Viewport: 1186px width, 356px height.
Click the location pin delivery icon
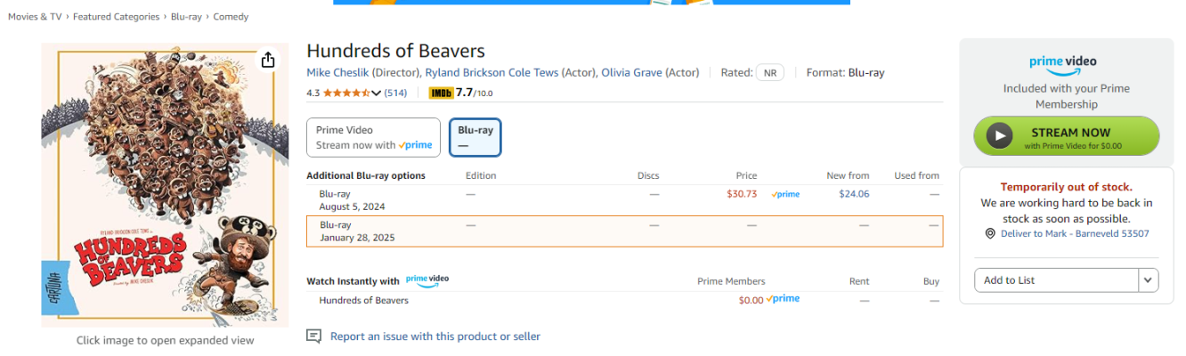coord(990,233)
